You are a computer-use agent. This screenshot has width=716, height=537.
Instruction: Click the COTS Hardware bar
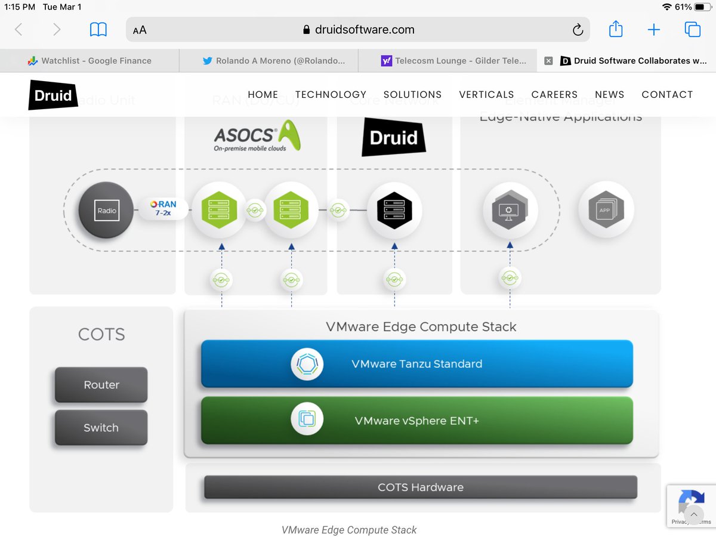421,487
